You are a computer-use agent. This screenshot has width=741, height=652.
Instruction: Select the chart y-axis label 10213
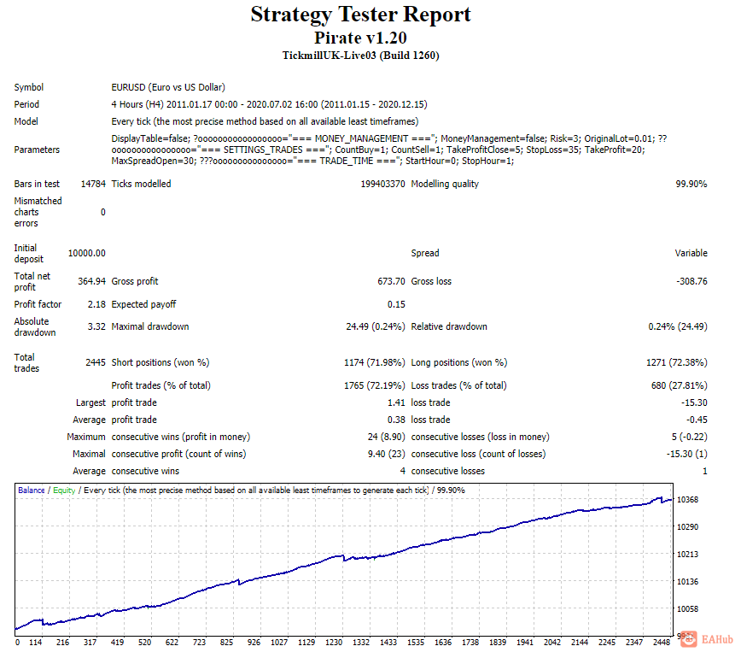[x=687, y=555]
